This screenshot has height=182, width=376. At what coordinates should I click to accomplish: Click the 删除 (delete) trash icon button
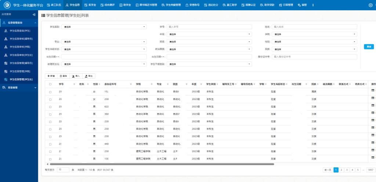pyautogui.click(x=63, y=76)
